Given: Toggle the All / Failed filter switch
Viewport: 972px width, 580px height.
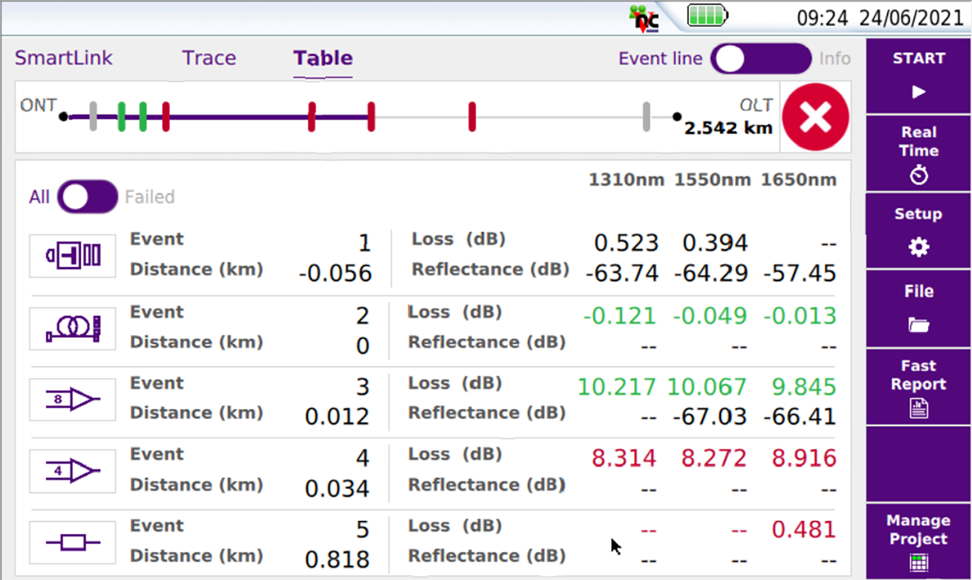Looking at the screenshot, I should [87, 197].
